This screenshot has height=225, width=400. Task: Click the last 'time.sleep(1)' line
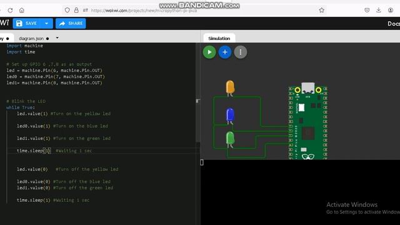[53, 200]
